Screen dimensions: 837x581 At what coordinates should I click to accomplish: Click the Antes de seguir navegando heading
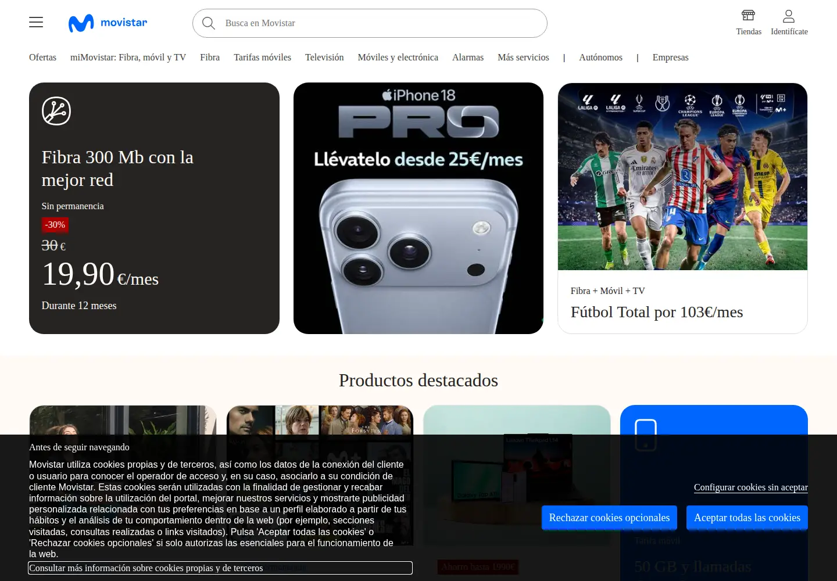(79, 447)
